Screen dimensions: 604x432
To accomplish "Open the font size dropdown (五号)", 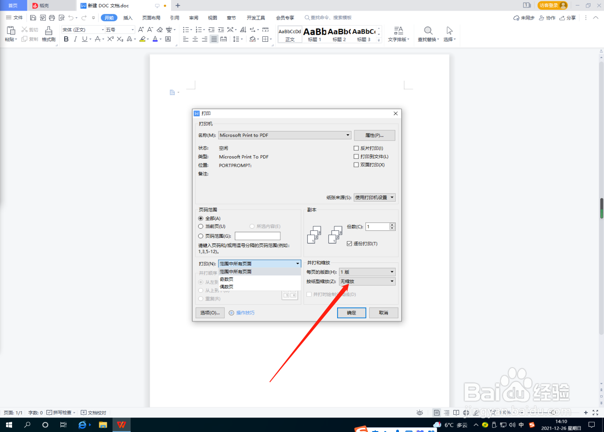I will [x=133, y=30].
